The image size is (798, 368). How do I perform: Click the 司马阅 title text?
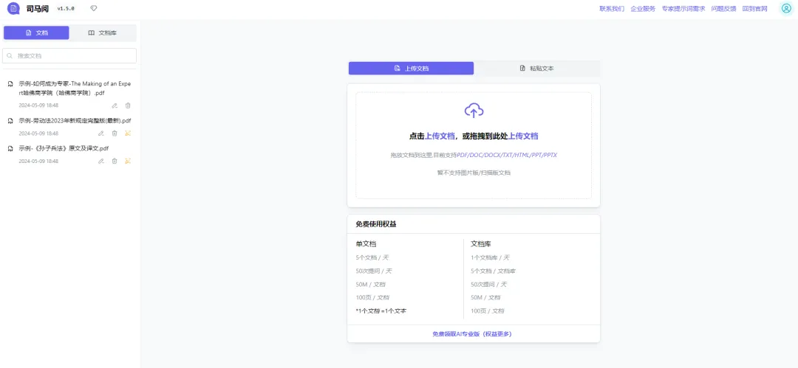pyautogui.click(x=38, y=9)
